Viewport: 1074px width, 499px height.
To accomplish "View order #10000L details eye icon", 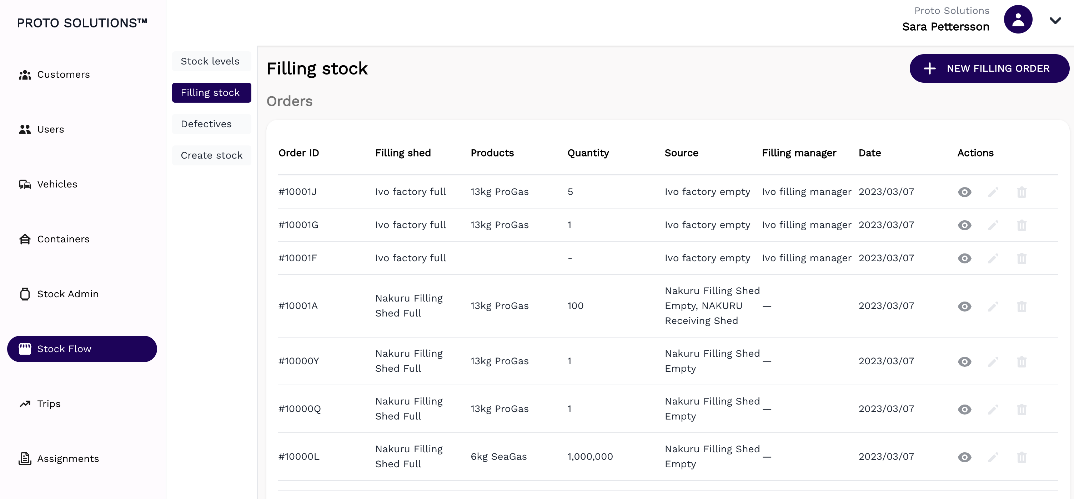I will pos(964,457).
